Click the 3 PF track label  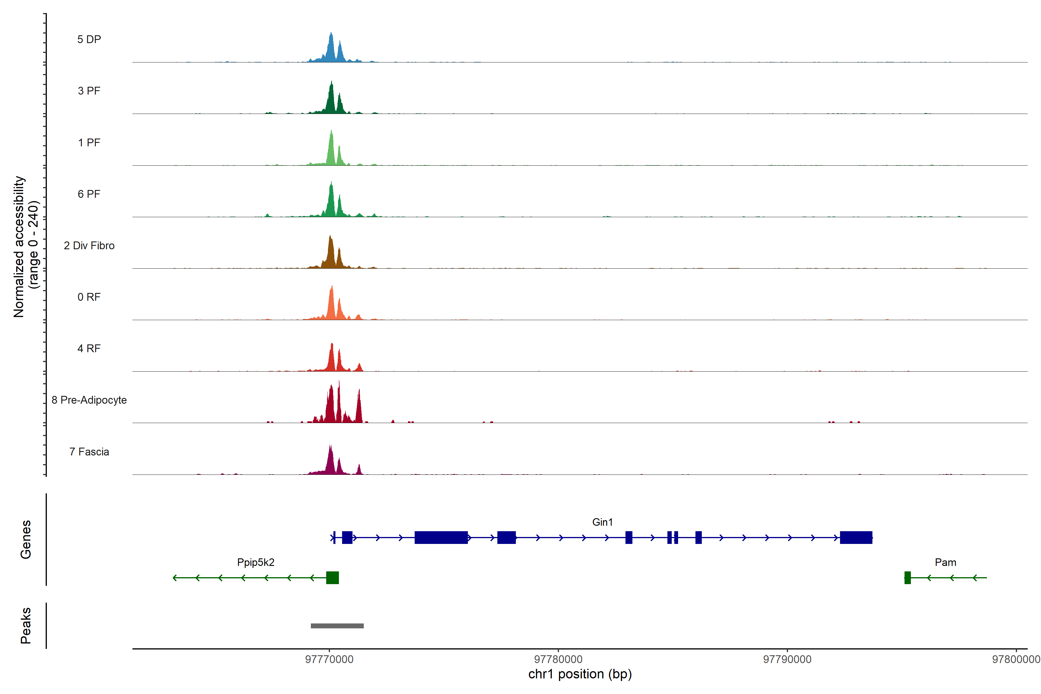point(89,91)
